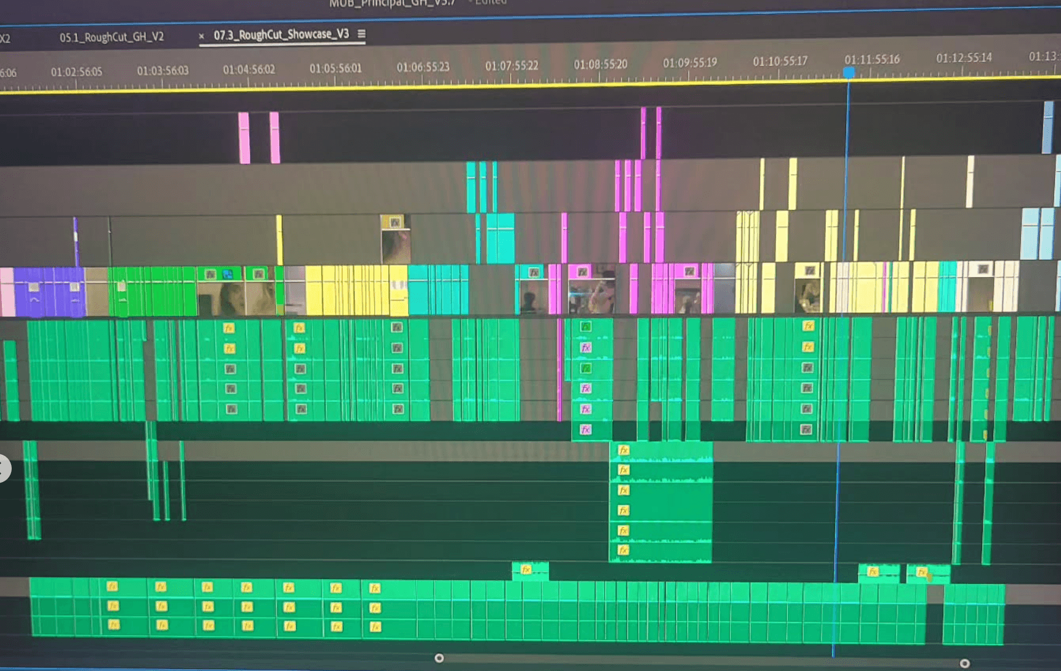Screen dimensions: 1061x671
Task: Select the 07.3_RoughCut_Showcase_V3 sequence tab
Action: click(281, 34)
